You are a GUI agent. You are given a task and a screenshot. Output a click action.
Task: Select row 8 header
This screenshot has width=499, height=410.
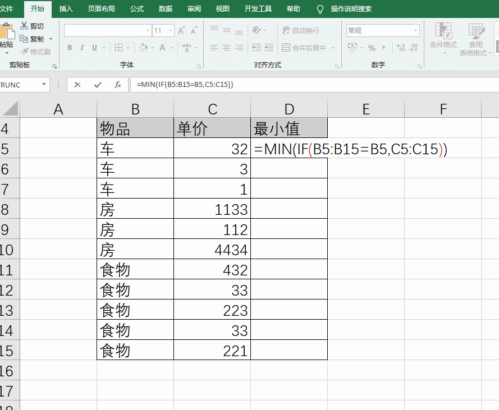click(10, 209)
